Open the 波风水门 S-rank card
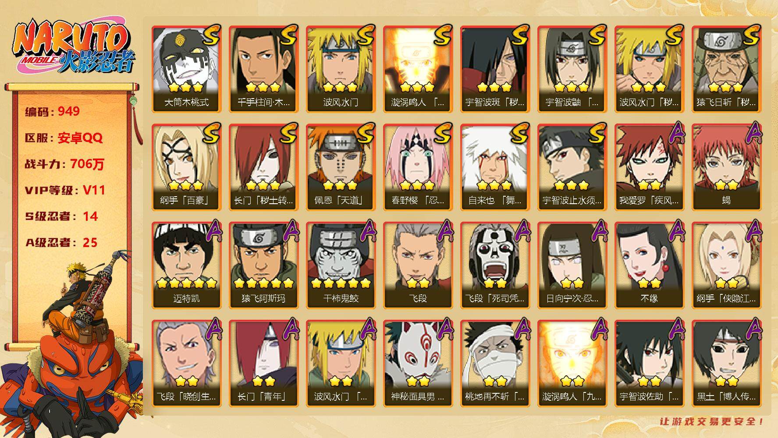The width and height of the screenshot is (778, 438). 341,69
